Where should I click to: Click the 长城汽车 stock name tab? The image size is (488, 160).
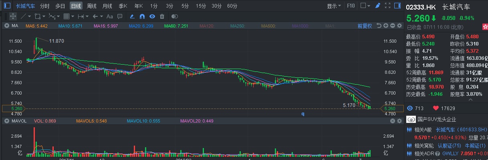[x=26, y=6]
